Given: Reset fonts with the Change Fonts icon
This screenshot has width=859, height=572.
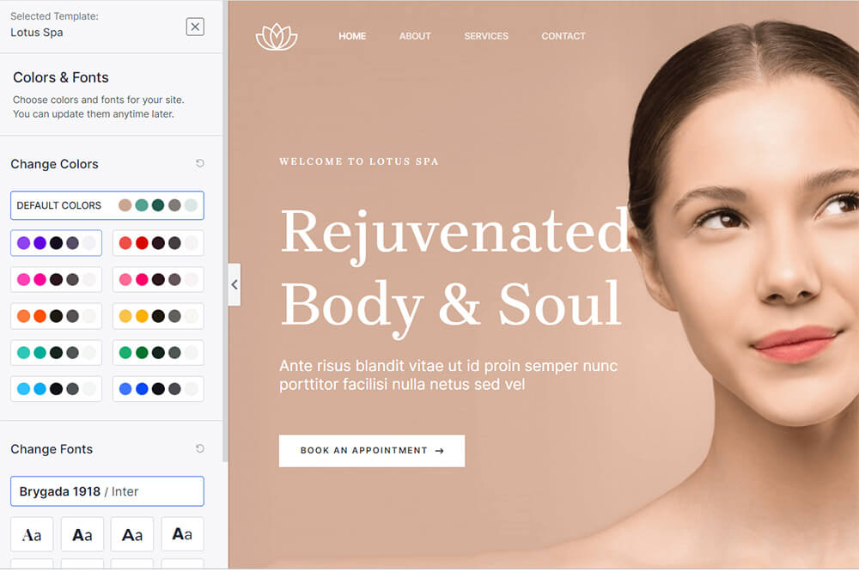Looking at the screenshot, I should [x=200, y=448].
